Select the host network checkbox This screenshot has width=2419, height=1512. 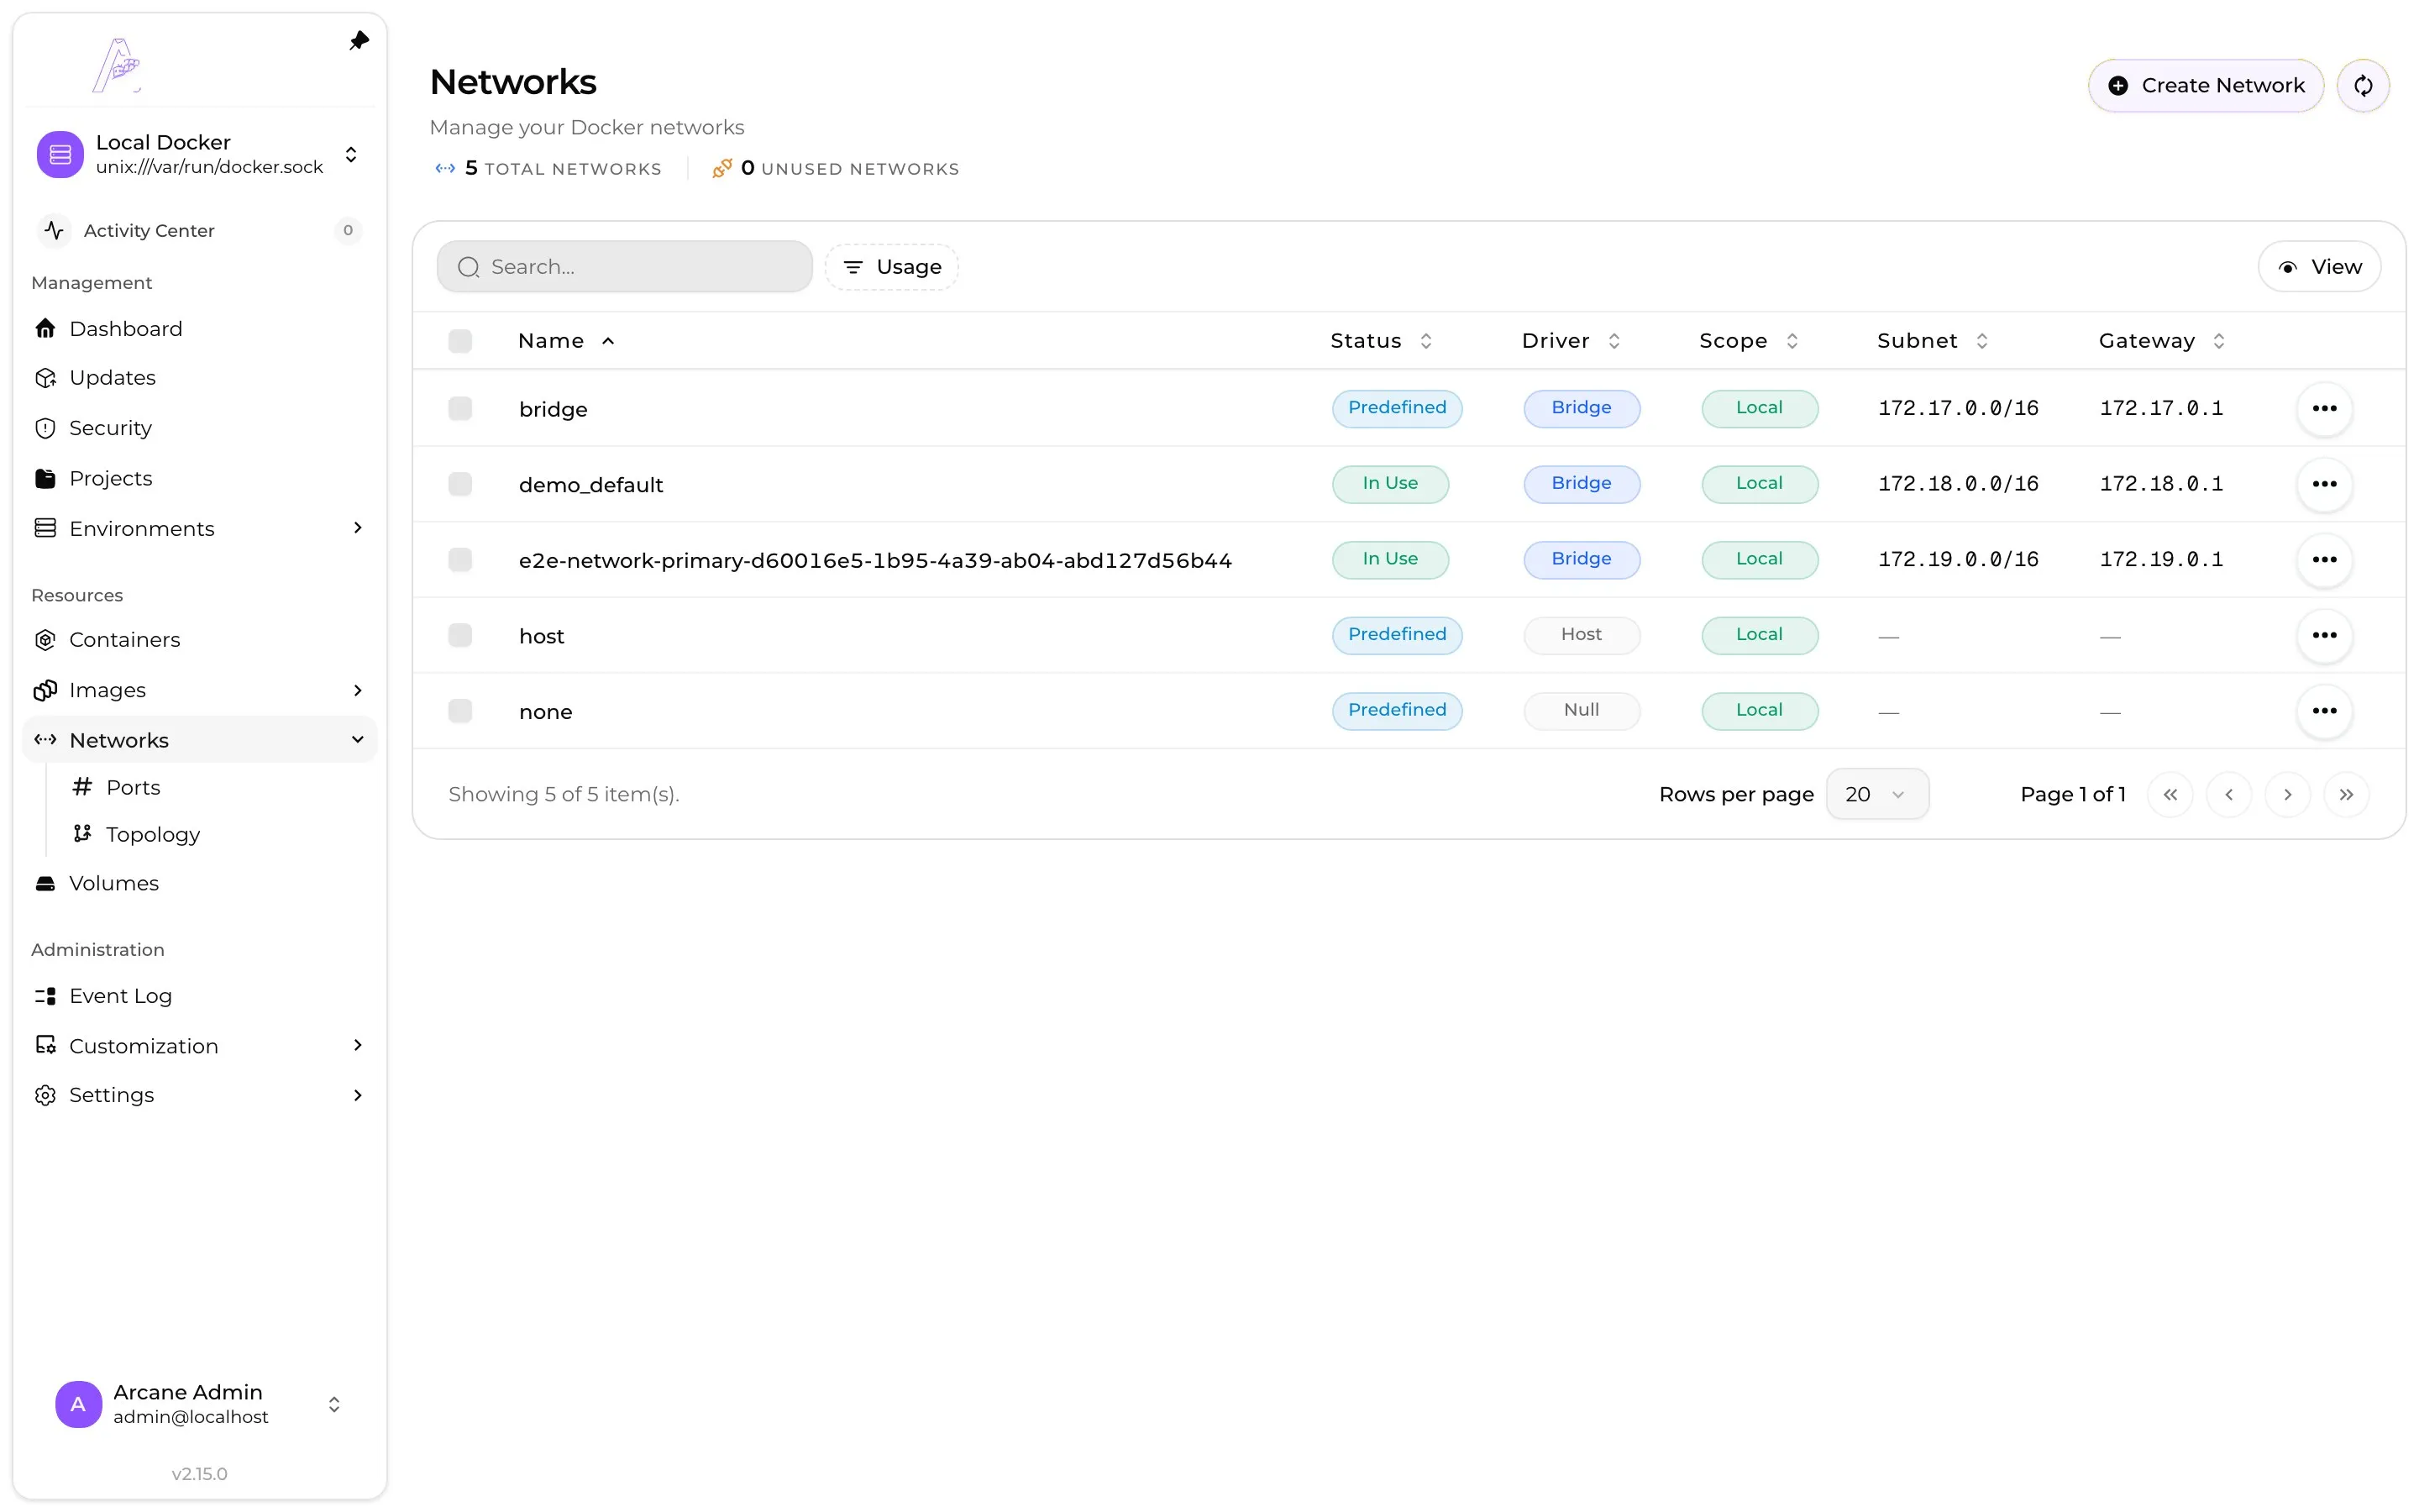459,635
